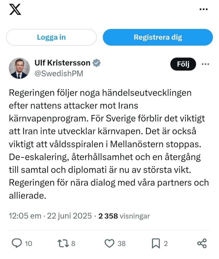Screen dimensions: 219x259
Task: Open the post's more options dots
Action: click(x=206, y=64)
